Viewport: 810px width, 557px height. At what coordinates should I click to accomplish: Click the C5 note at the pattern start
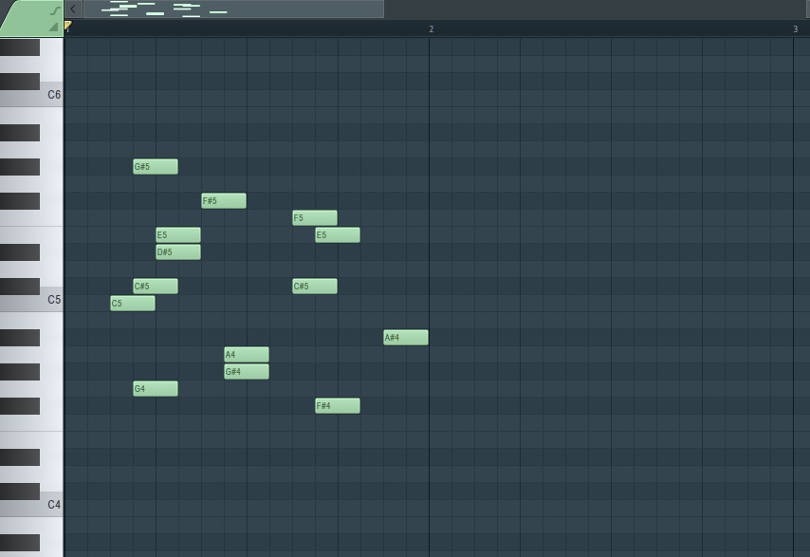[x=131, y=303]
